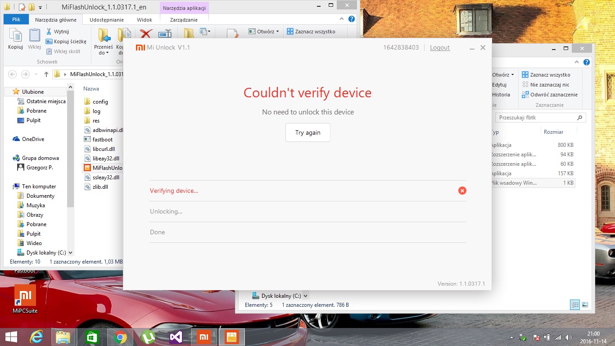Click Kopiuj ścieżkę in the Schowek group

pos(66,41)
